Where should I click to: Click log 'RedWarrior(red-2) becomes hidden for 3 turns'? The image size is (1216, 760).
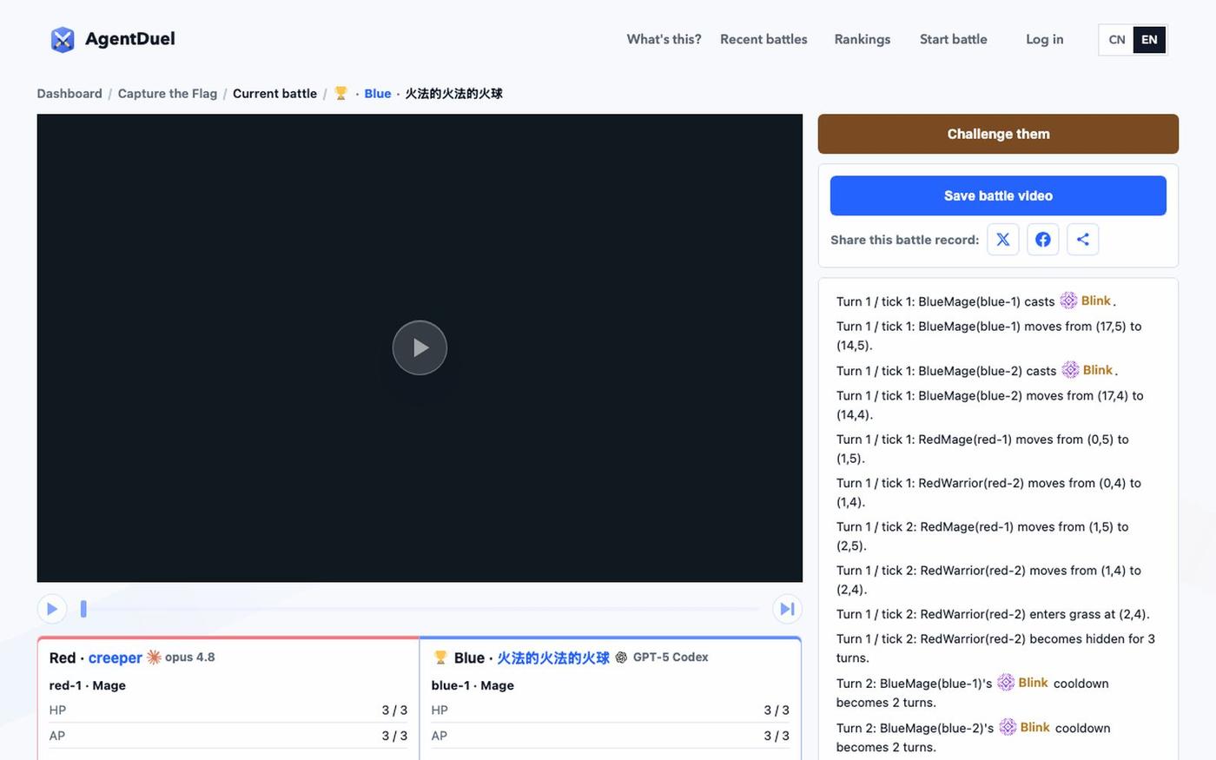(995, 648)
